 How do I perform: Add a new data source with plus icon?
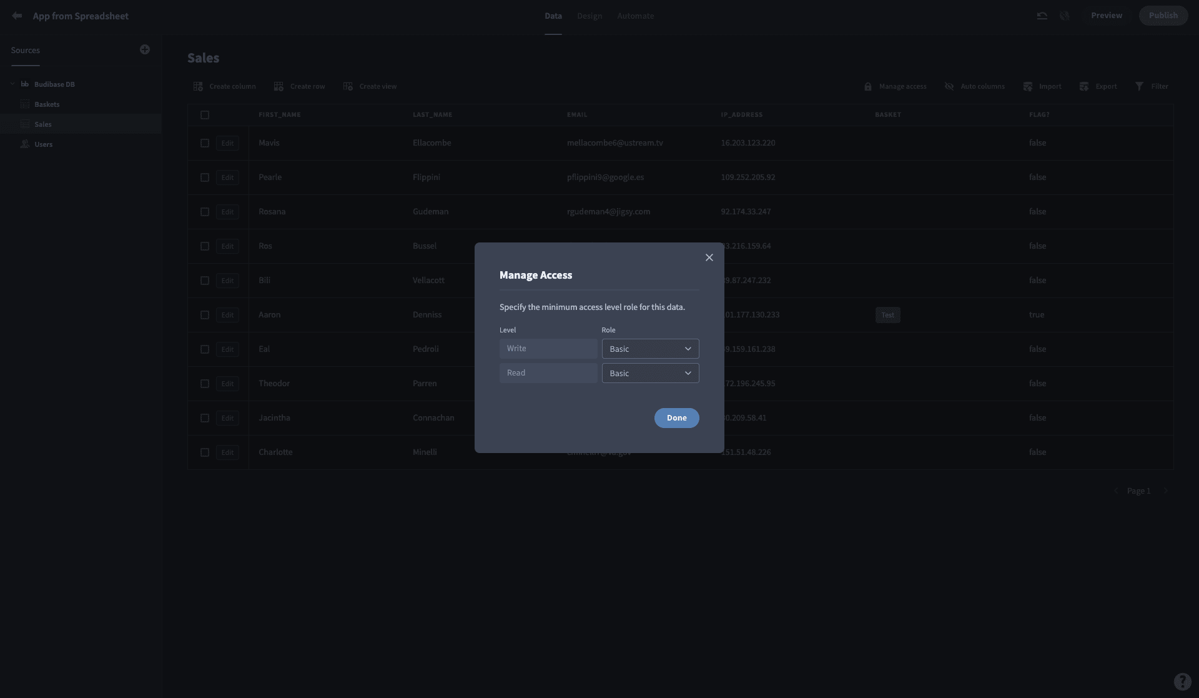145,49
